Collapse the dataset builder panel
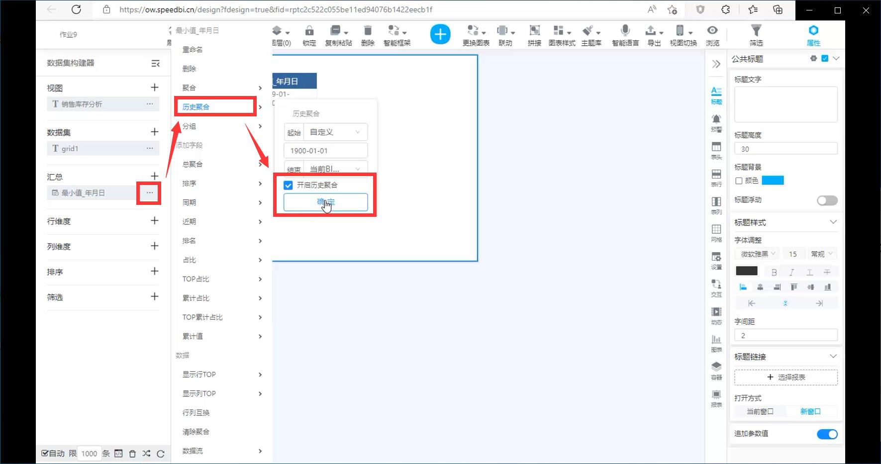The image size is (881, 464). click(155, 63)
